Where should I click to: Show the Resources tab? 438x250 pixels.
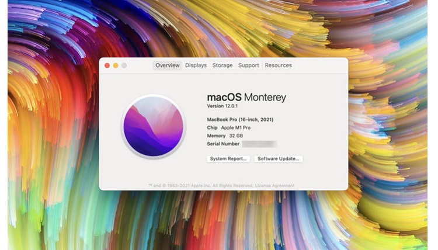(278, 65)
